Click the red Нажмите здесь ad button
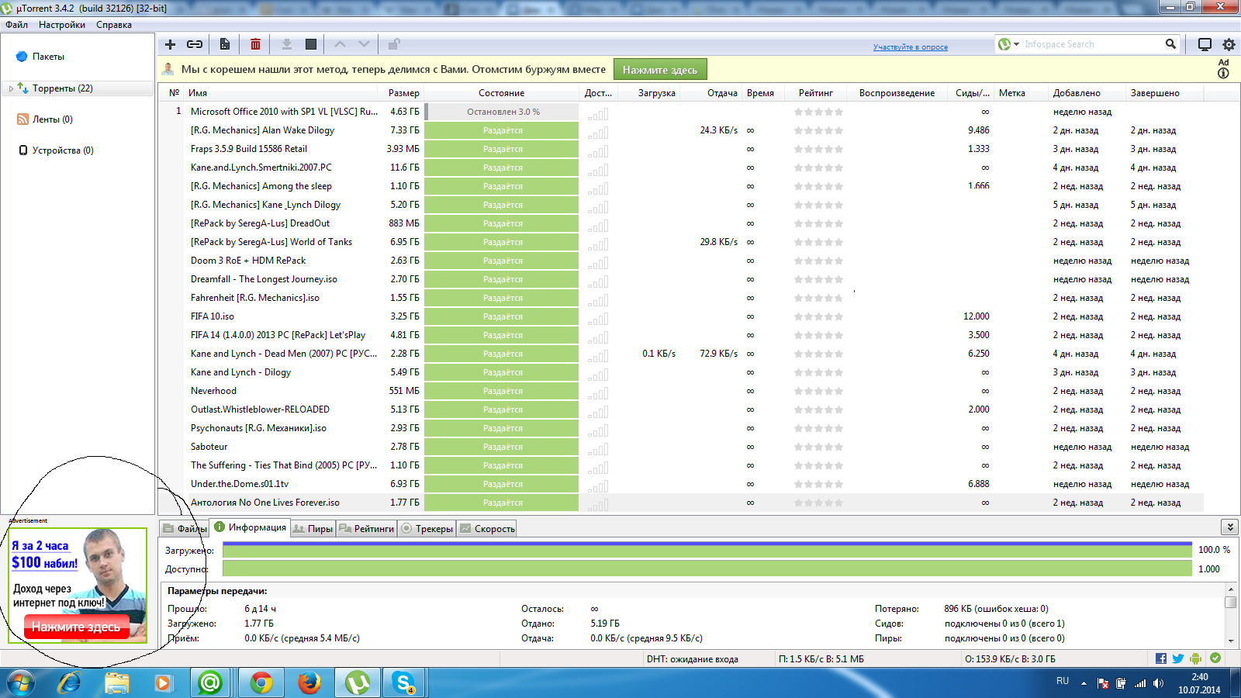Viewport: 1241px width, 698px height. [76, 627]
